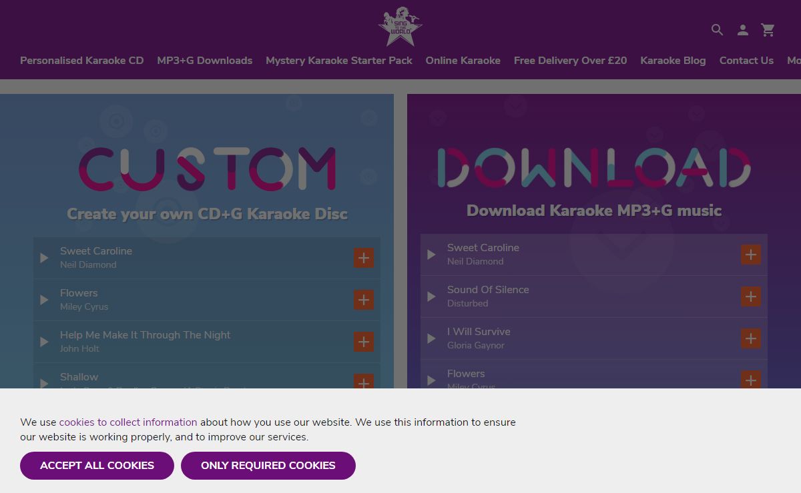This screenshot has width=801, height=493.
Task: Click Gloria Gaynor artist name
Action: pos(476,345)
